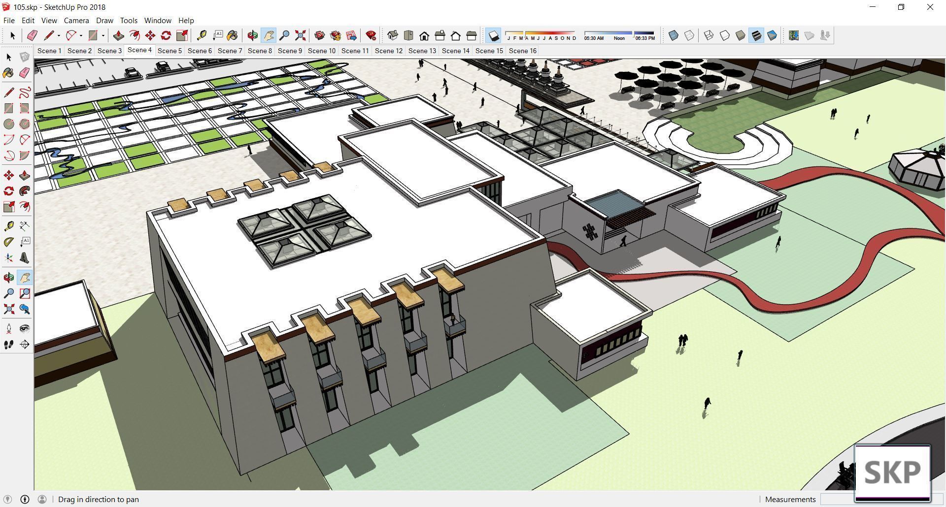Enable Shaded face style
The image size is (946, 507).
pyautogui.click(x=741, y=35)
